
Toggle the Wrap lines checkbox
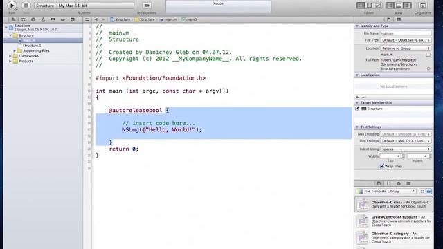tap(382, 166)
